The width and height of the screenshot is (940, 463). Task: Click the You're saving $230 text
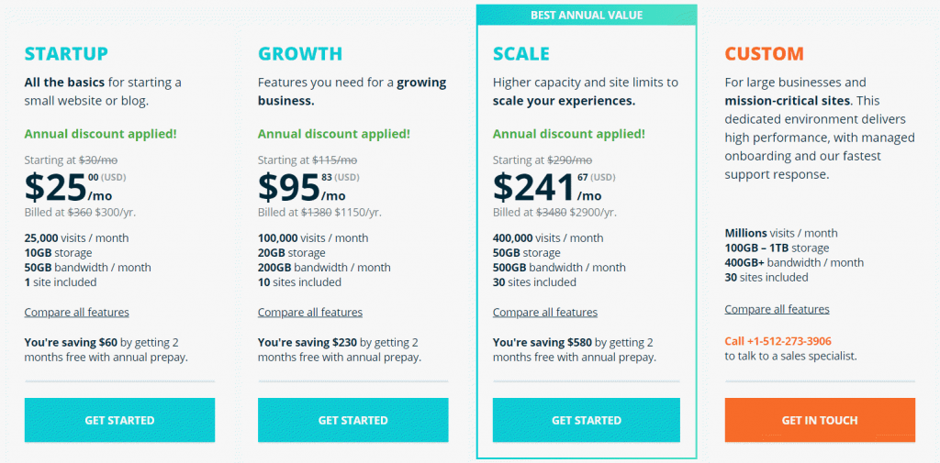pos(314,342)
